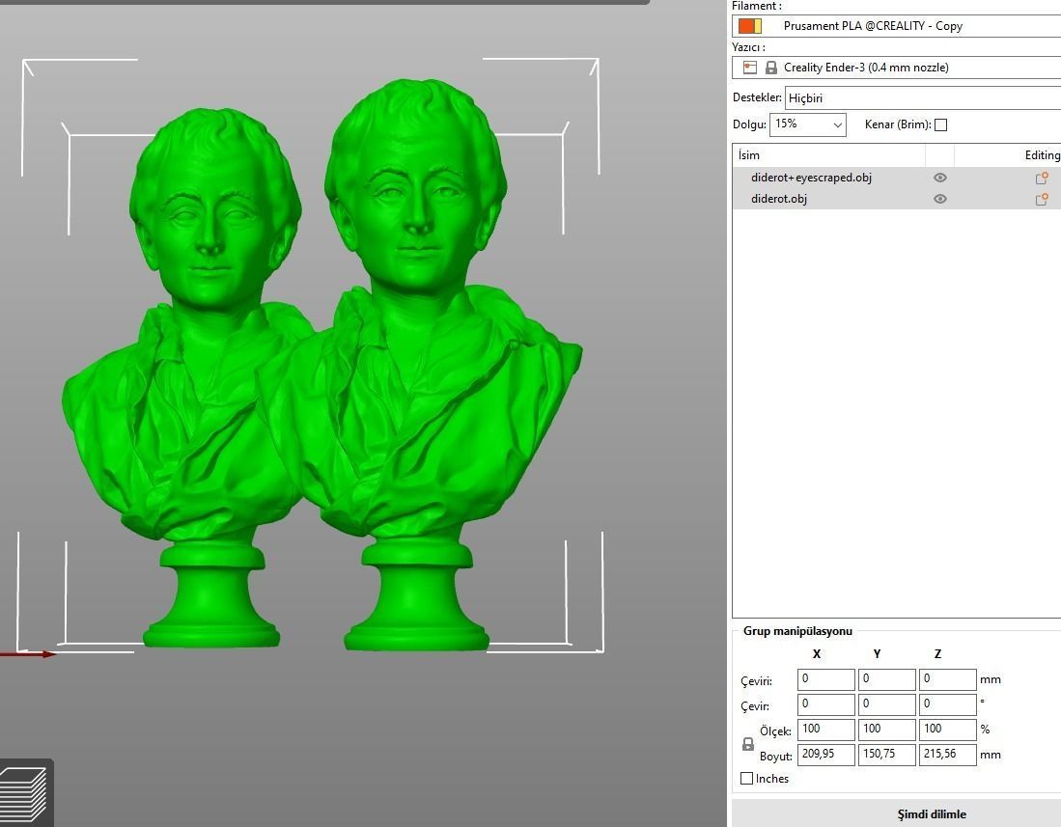
Task: Click the Çeviri Z input field
Action: 947,679
